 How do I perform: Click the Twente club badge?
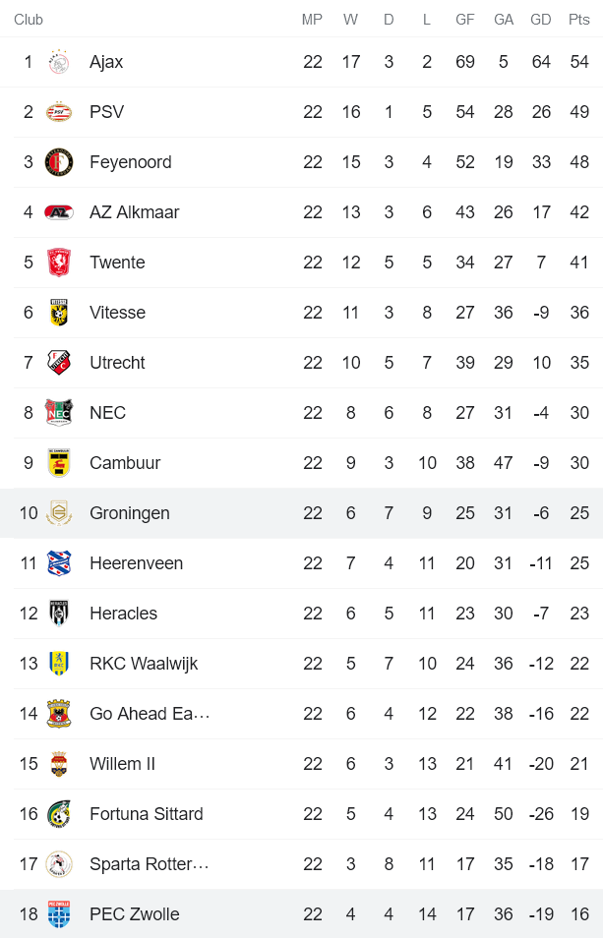pos(59,263)
